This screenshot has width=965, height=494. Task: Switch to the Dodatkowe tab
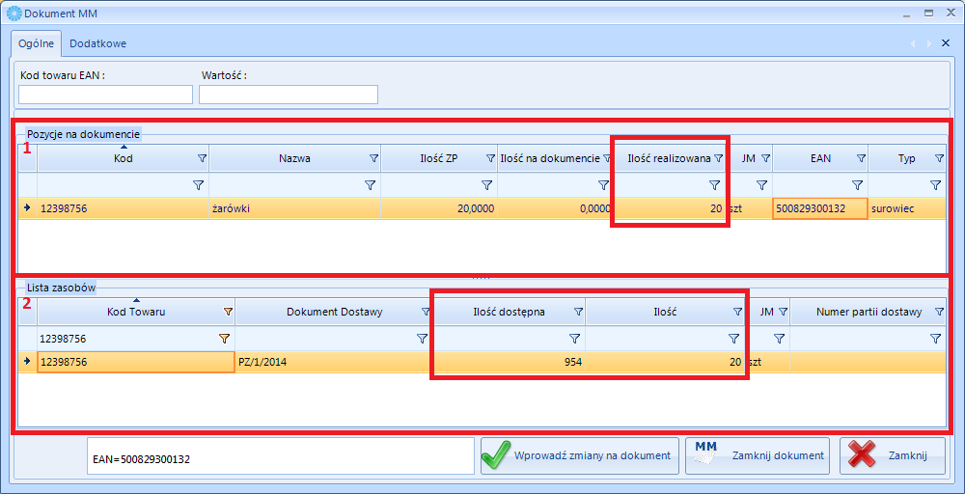97,43
